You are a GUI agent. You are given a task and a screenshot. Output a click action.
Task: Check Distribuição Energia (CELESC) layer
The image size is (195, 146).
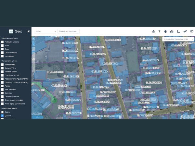2,82
